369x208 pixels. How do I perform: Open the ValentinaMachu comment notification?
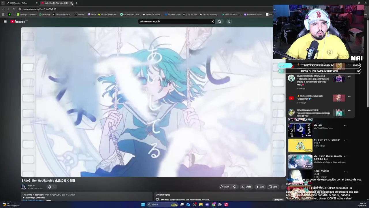tap(320, 82)
